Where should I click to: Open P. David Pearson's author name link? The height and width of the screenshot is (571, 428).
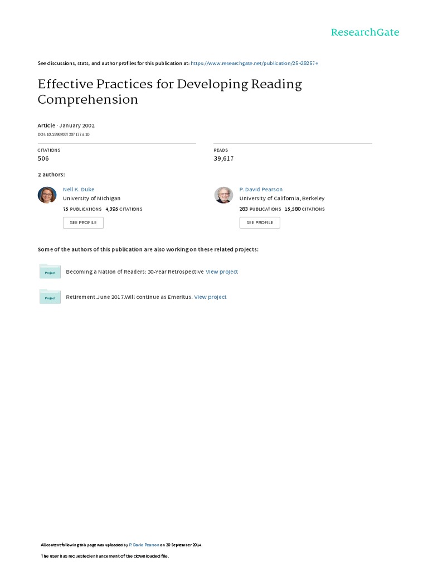261,190
